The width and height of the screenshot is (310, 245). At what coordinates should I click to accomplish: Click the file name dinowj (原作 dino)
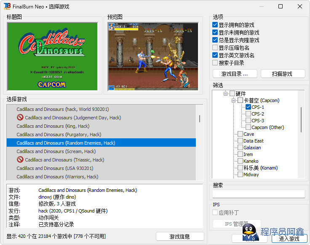pos(57,197)
